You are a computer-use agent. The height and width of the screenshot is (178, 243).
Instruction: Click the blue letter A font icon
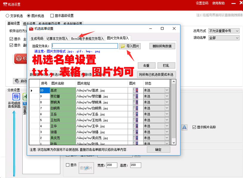click(x=184, y=127)
